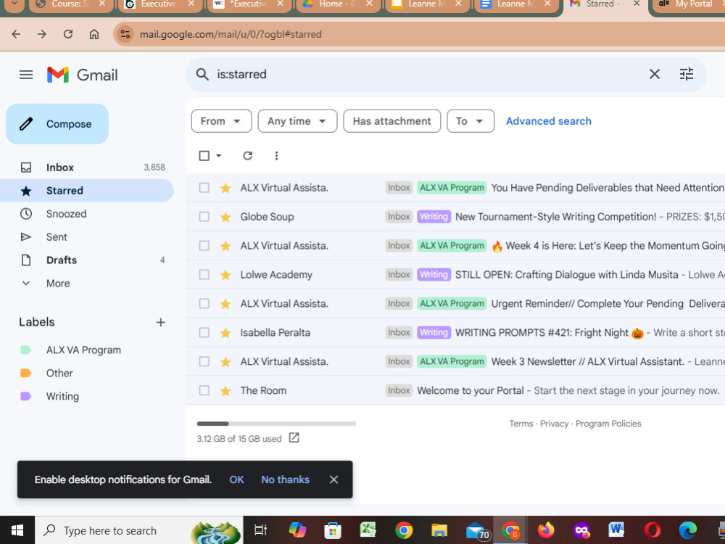
Task: Open search options filter sliders icon
Action: [686, 74]
